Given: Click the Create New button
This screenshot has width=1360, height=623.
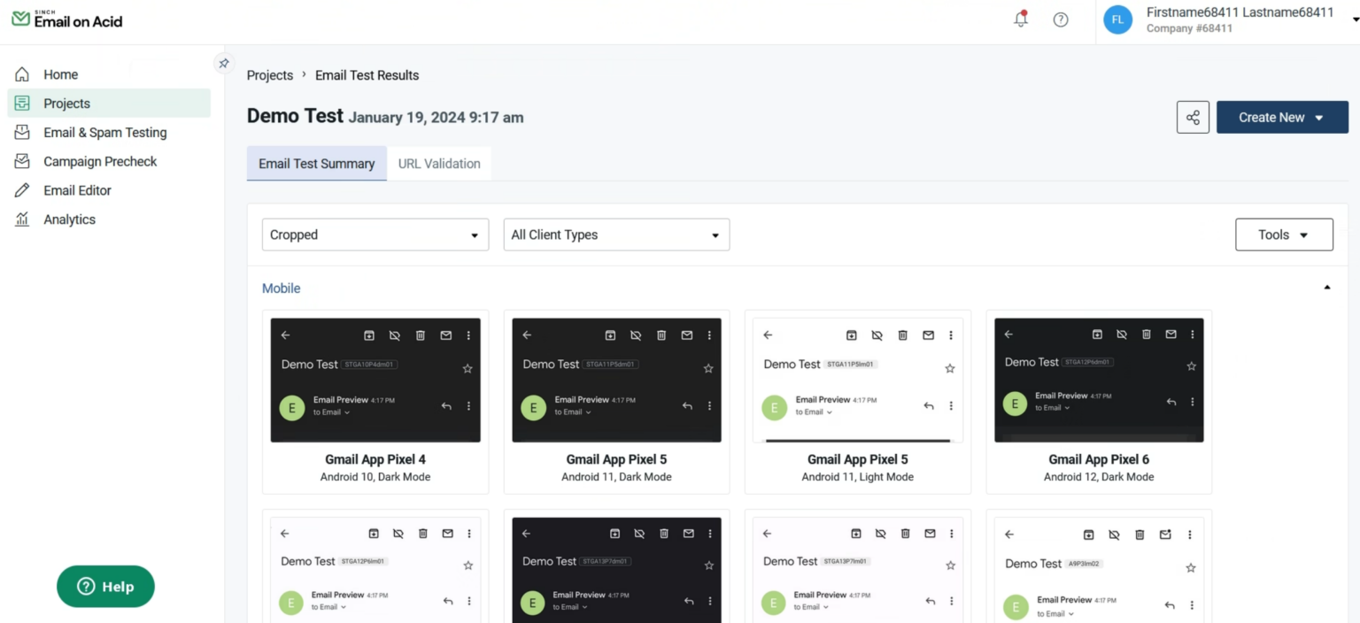Looking at the screenshot, I should [1281, 117].
